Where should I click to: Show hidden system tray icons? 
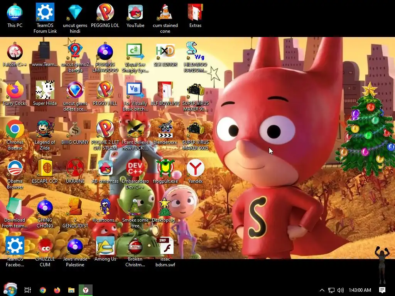[x=322, y=290]
